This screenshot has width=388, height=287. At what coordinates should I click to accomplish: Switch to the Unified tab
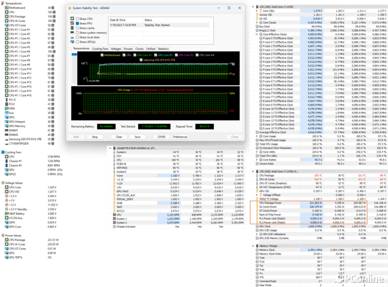[x=151, y=49]
